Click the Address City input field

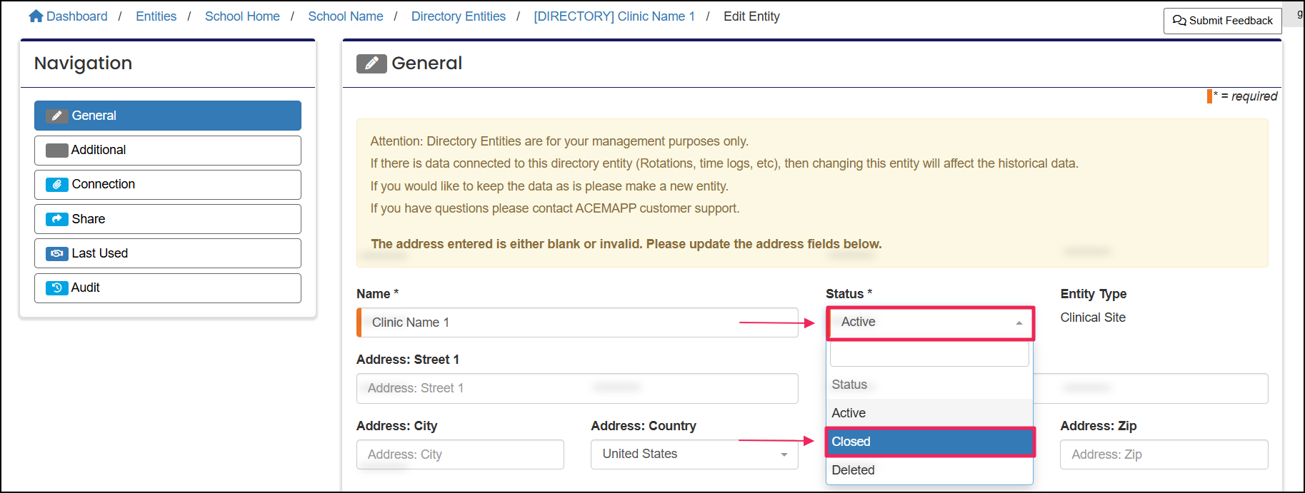(x=460, y=454)
